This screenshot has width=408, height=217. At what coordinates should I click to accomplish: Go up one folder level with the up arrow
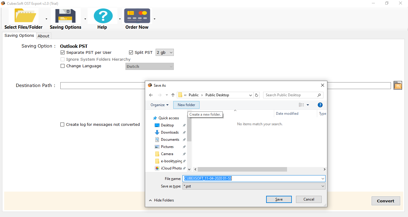(173, 95)
